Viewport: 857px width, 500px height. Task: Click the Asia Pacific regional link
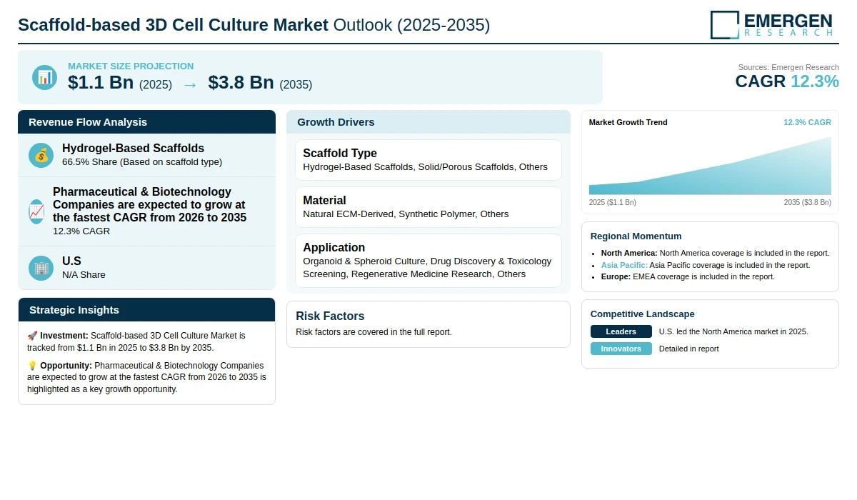pos(624,265)
